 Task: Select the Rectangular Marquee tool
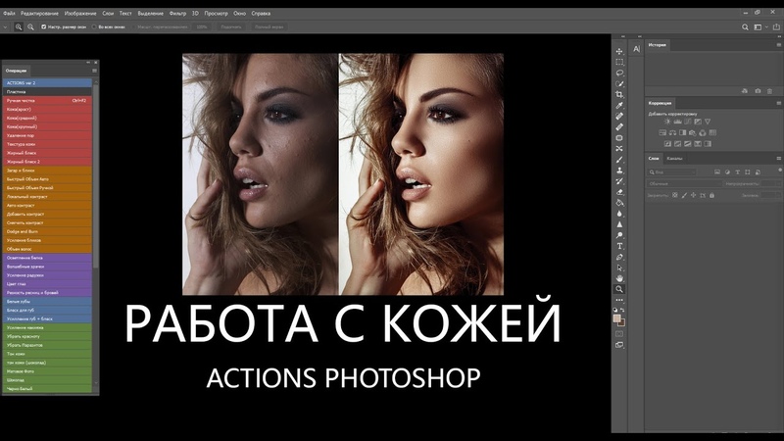click(619, 62)
